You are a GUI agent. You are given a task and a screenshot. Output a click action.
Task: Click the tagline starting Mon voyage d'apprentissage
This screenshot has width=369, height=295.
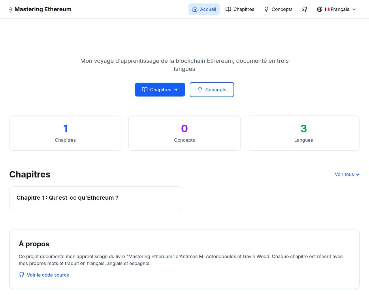[x=184, y=65]
